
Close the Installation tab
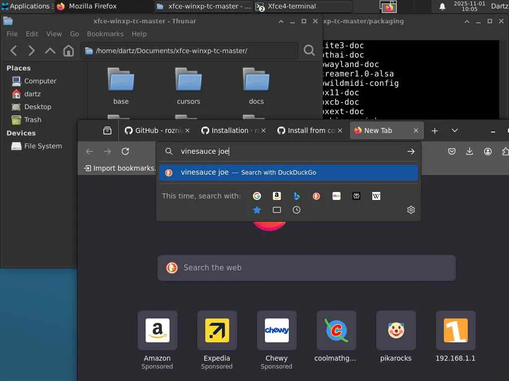tap(263, 130)
